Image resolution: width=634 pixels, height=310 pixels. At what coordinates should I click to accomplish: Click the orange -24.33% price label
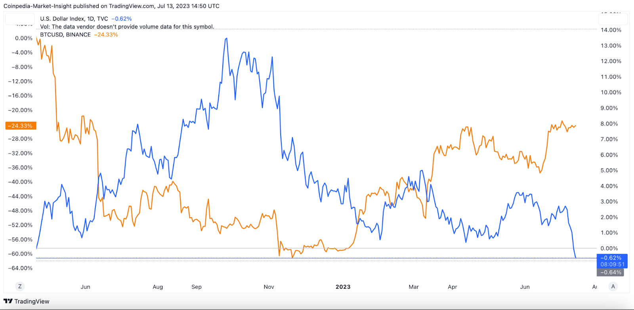click(x=21, y=126)
